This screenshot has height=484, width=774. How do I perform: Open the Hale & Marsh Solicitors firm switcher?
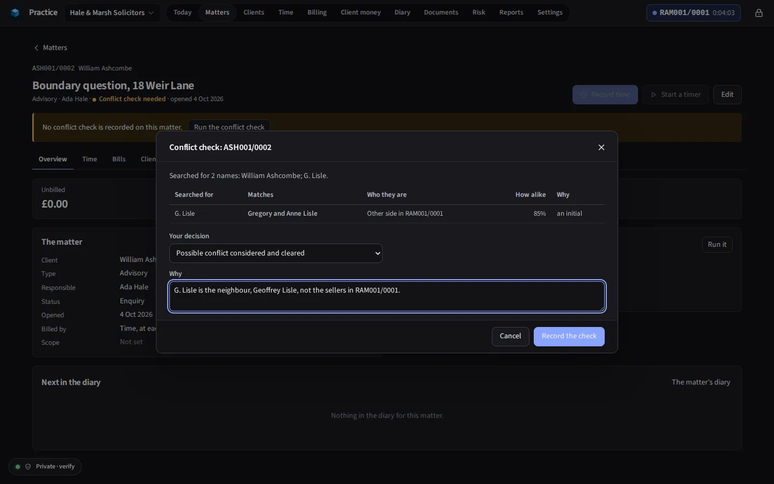[x=112, y=12]
